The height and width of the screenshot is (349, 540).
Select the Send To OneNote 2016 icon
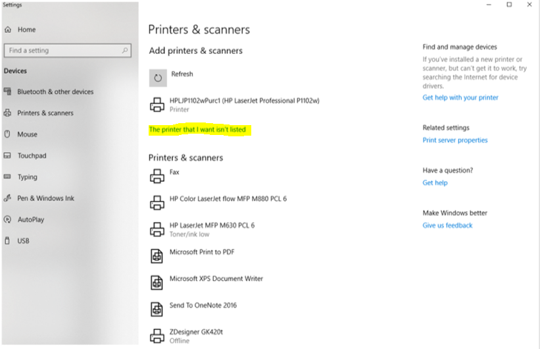pos(157,309)
